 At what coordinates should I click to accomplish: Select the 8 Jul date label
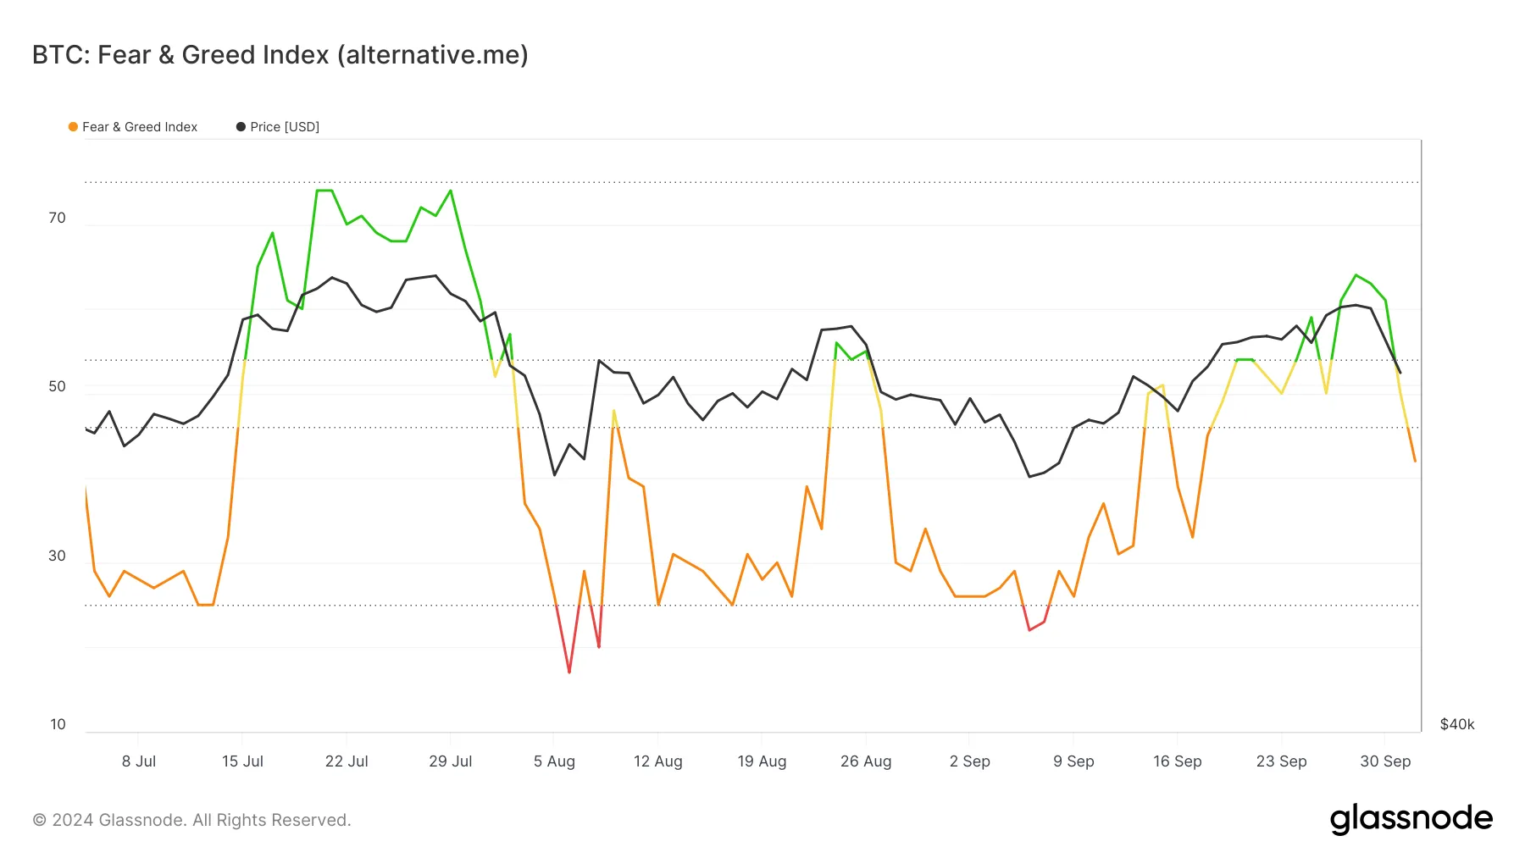click(x=139, y=761)
